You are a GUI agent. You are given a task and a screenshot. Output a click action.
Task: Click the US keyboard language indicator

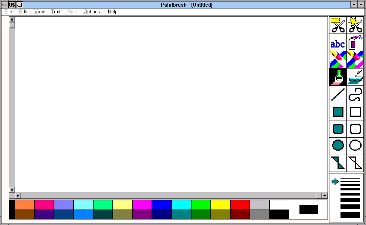coord(12,5)
